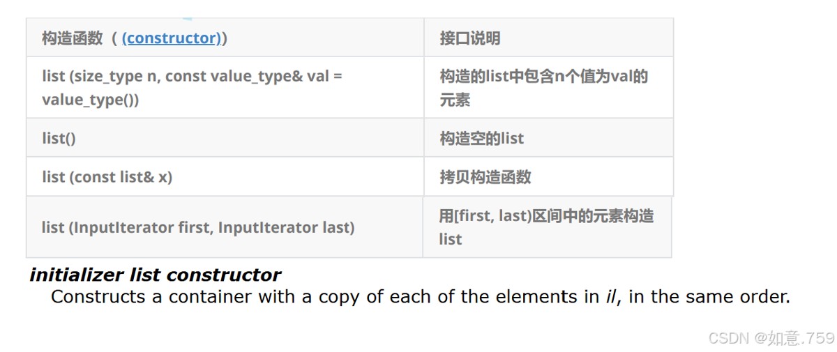
Task: Click the 构造函数 header cell text
Action: coord(72,38)
